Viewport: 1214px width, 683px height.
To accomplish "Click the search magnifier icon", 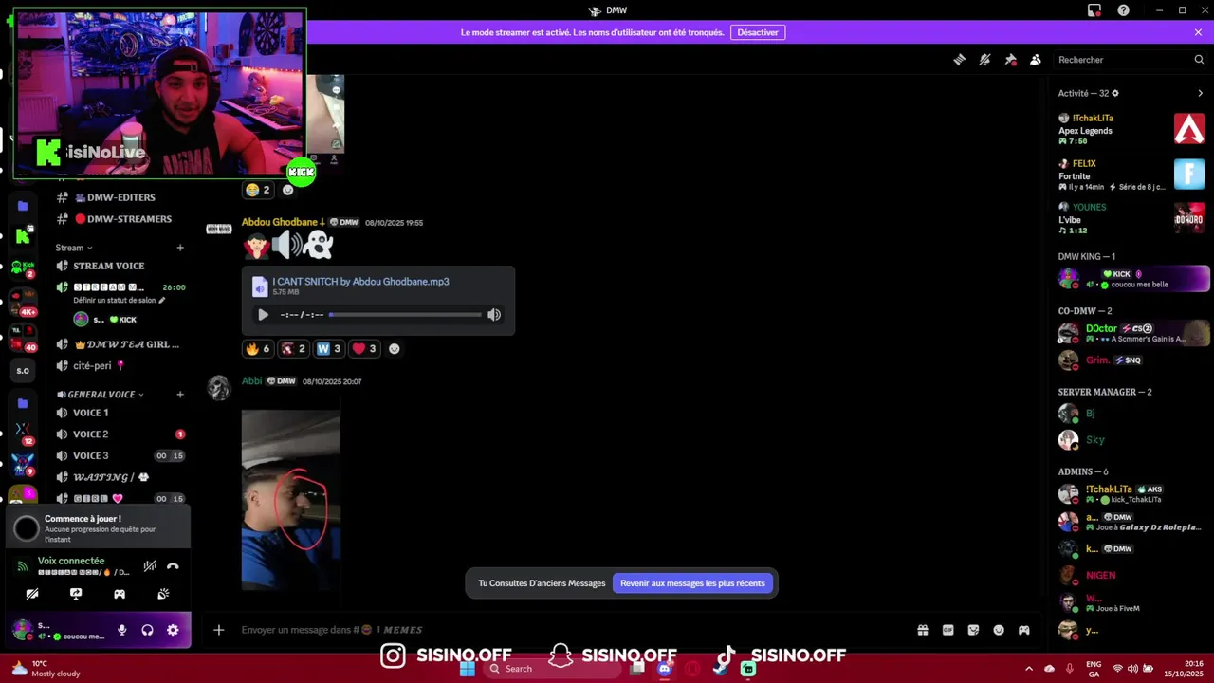I will pyautogui.click(x=1199, y=60).
